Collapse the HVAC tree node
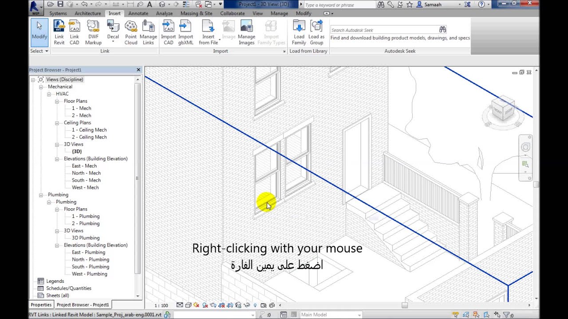The width and height of the screenshot is (568, 319). click(x=49, y=94)
